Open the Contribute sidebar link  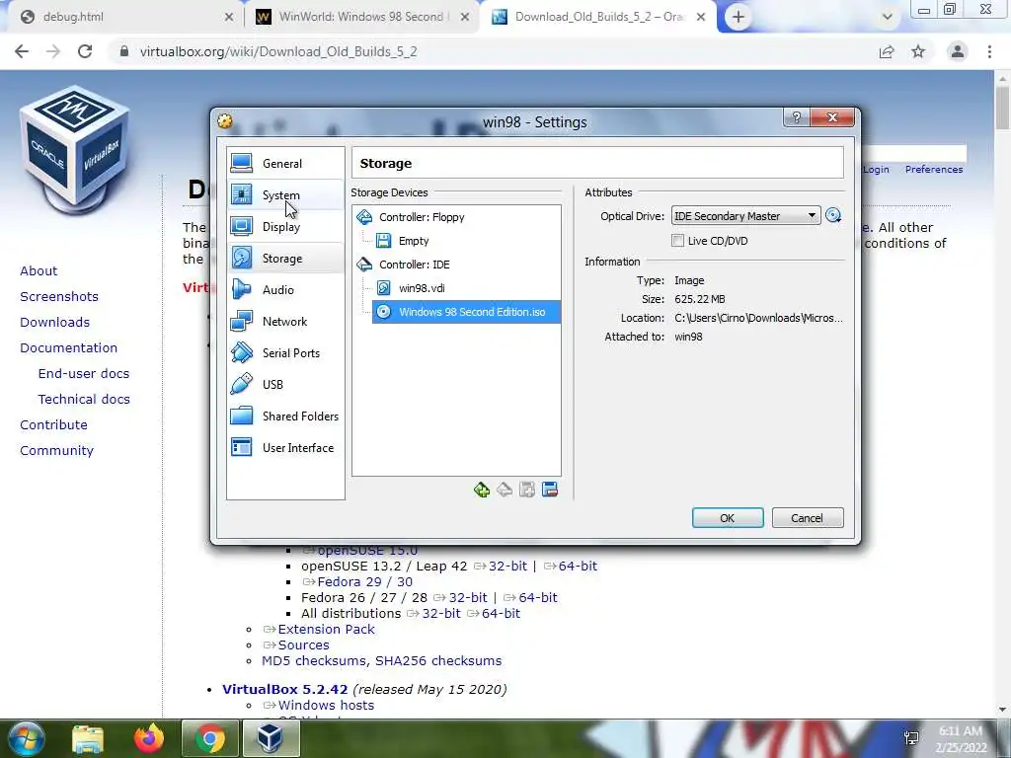[53, 424]
